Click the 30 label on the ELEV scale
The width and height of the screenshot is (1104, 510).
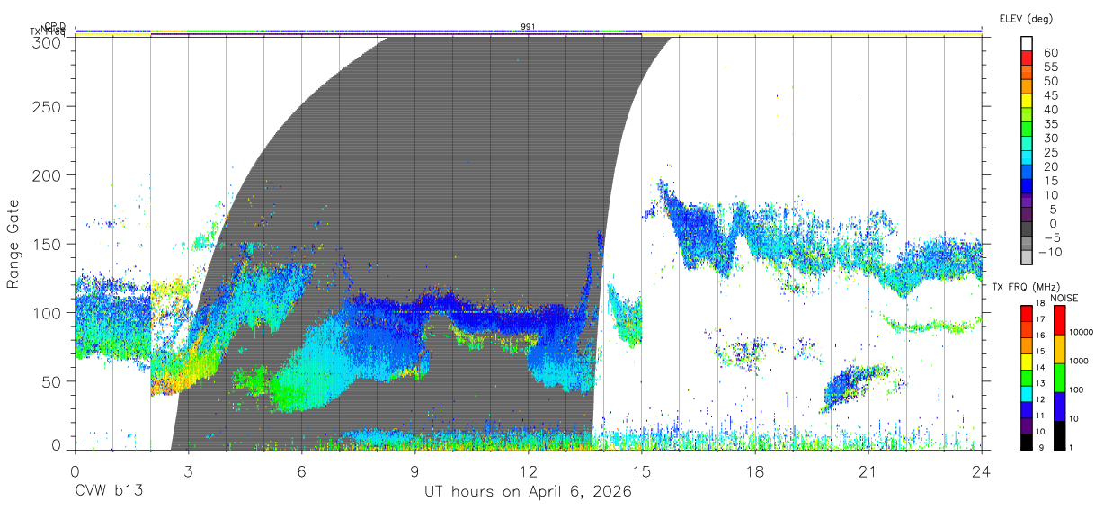(1051, 138)
